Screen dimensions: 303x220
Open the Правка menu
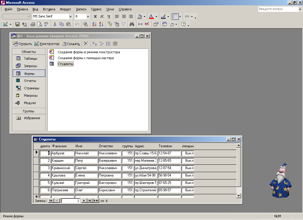tap(22, 9)
